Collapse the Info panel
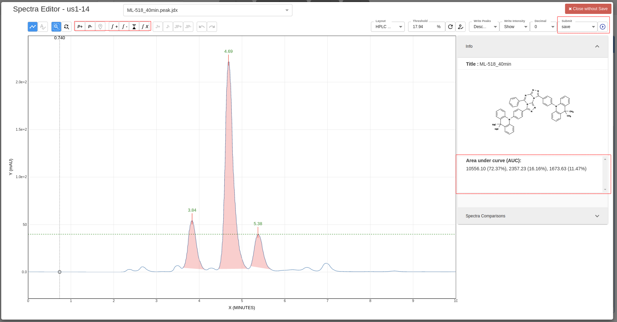617x322 pixels. [597, 46]
